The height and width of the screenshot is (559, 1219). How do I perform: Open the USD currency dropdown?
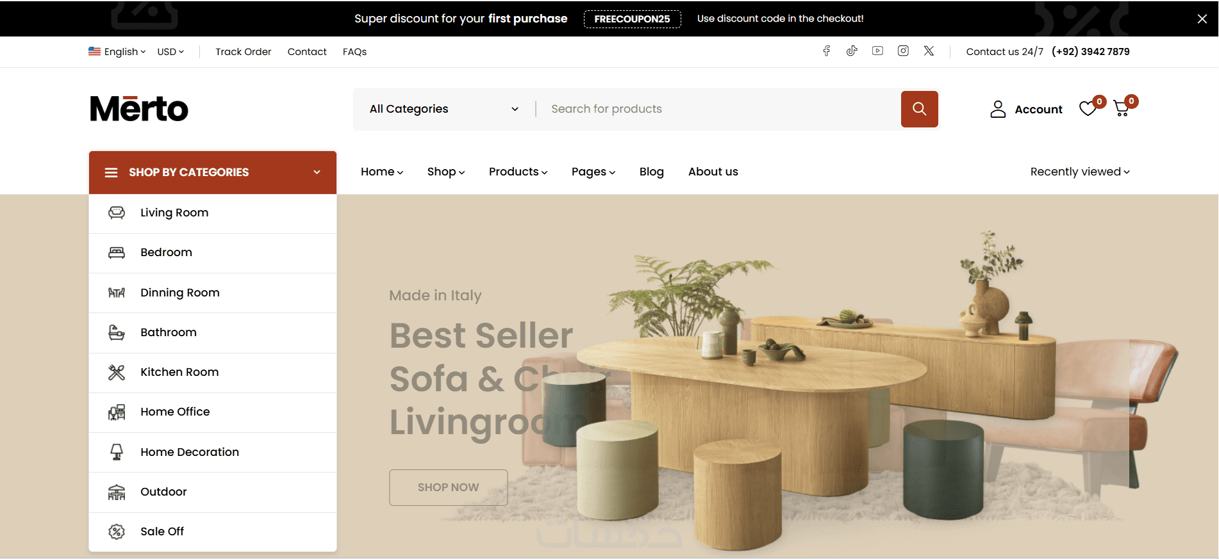tap(170, 52)
